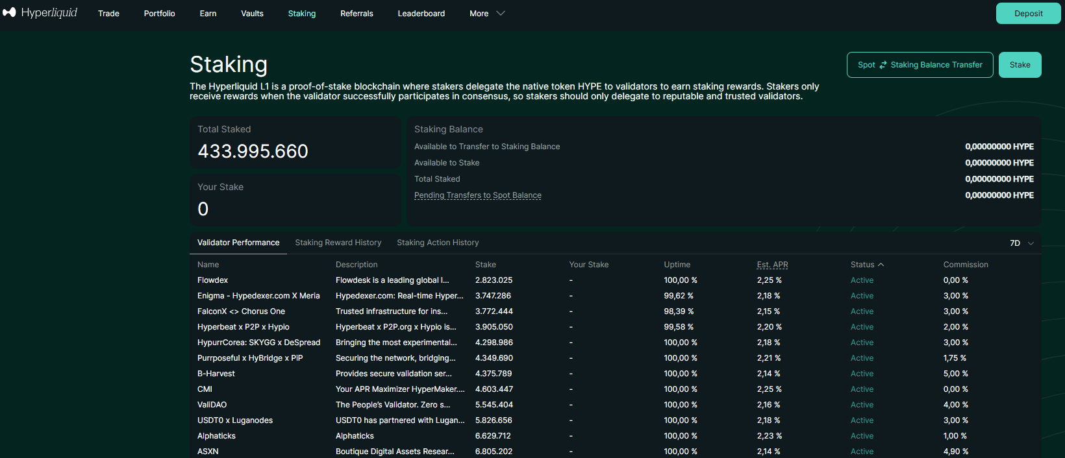The height and width of the screenshot is (458, 1065).
Task: Click the Stake button
Action: point(1020,65)
